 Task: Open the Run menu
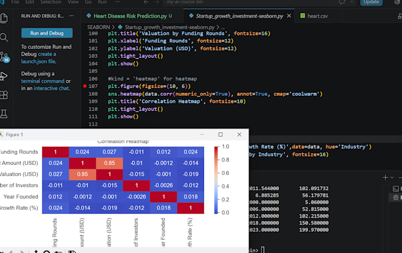point(102,2)
